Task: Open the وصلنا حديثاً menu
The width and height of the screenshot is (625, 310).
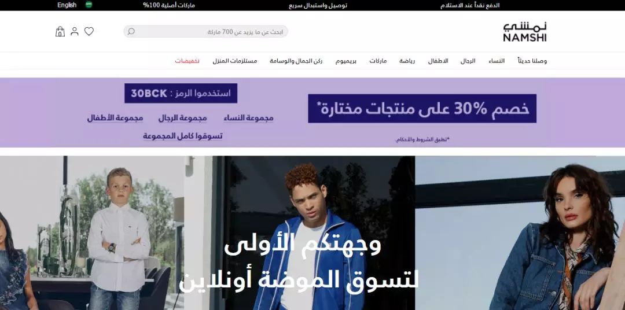Action: (532, 61)
